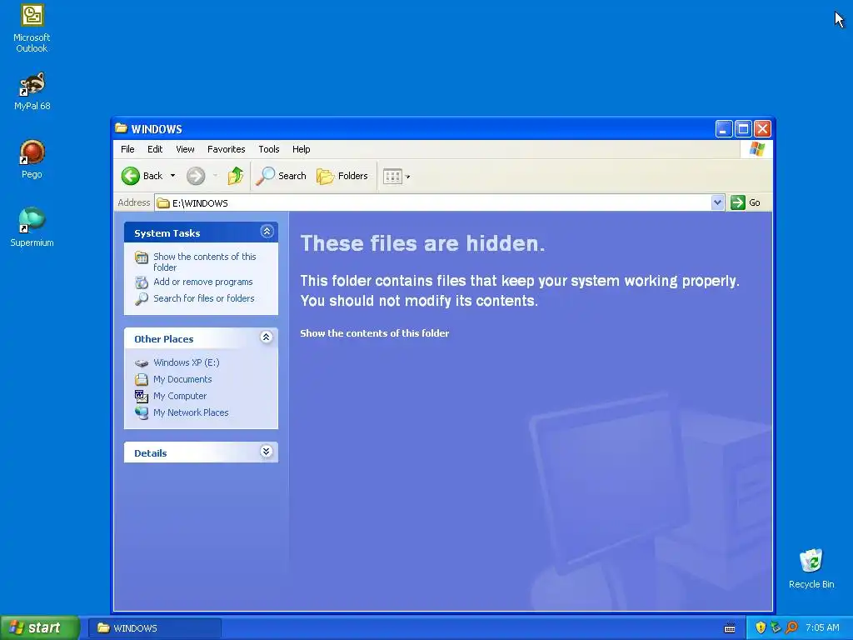Click 'Search for files or folders' link
Viewport: 853px width, 640px height.
pyautogui.click(x=204, y=298)
